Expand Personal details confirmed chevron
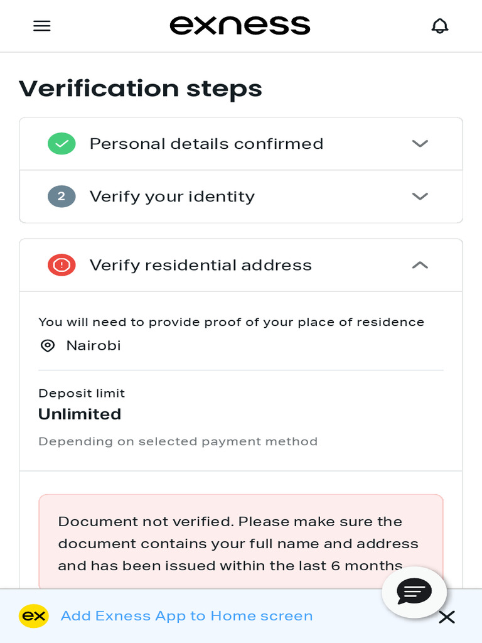This screenshot has width=482, height=643. 420,144
